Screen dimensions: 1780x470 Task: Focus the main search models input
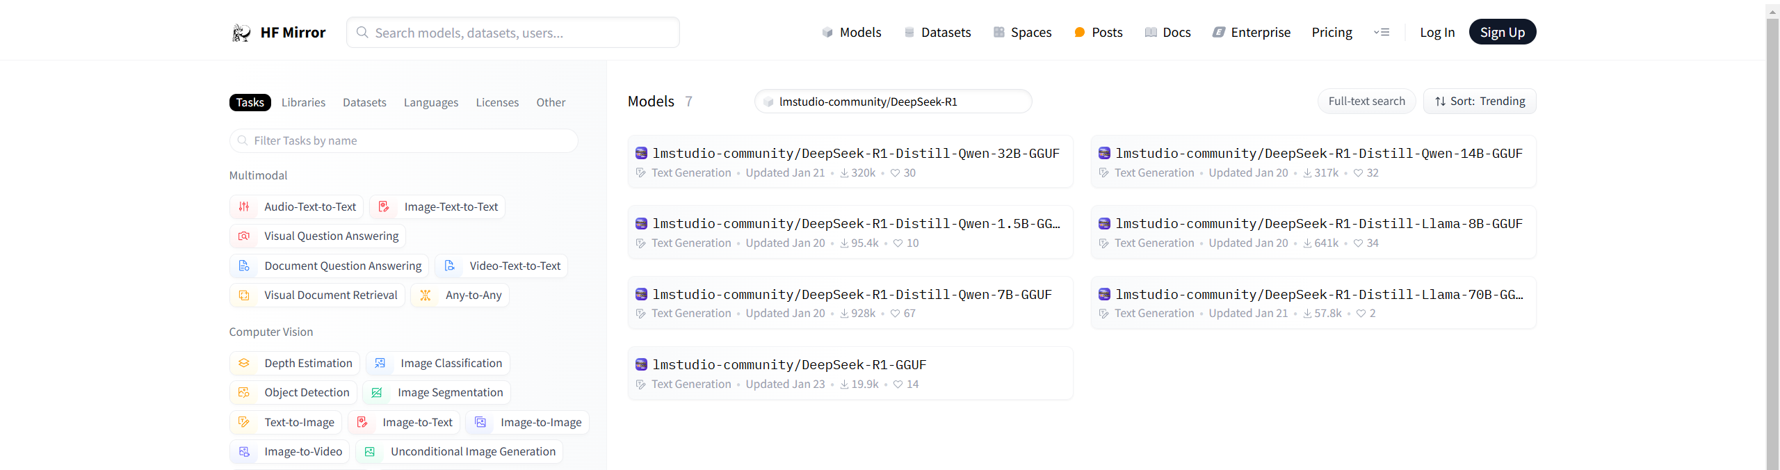click(x=513, y=33)
